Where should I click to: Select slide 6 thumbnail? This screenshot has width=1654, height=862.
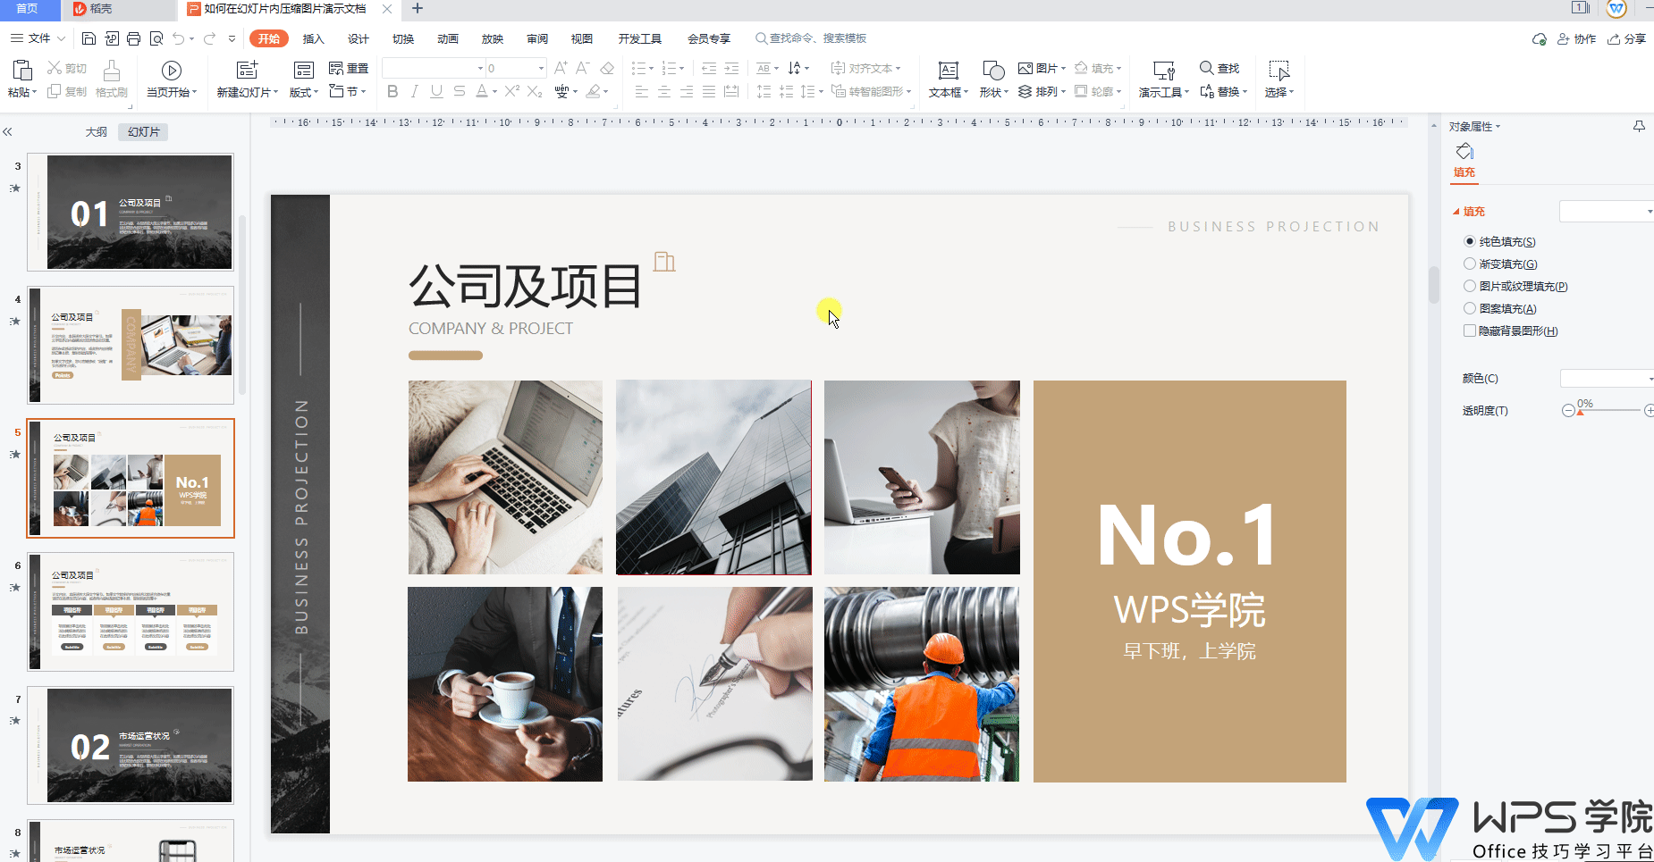click(131, 612)
